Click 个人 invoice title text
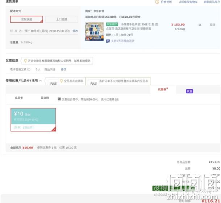Screen dimensions: 221x203 pyautogui.click(x=38, y=69)
